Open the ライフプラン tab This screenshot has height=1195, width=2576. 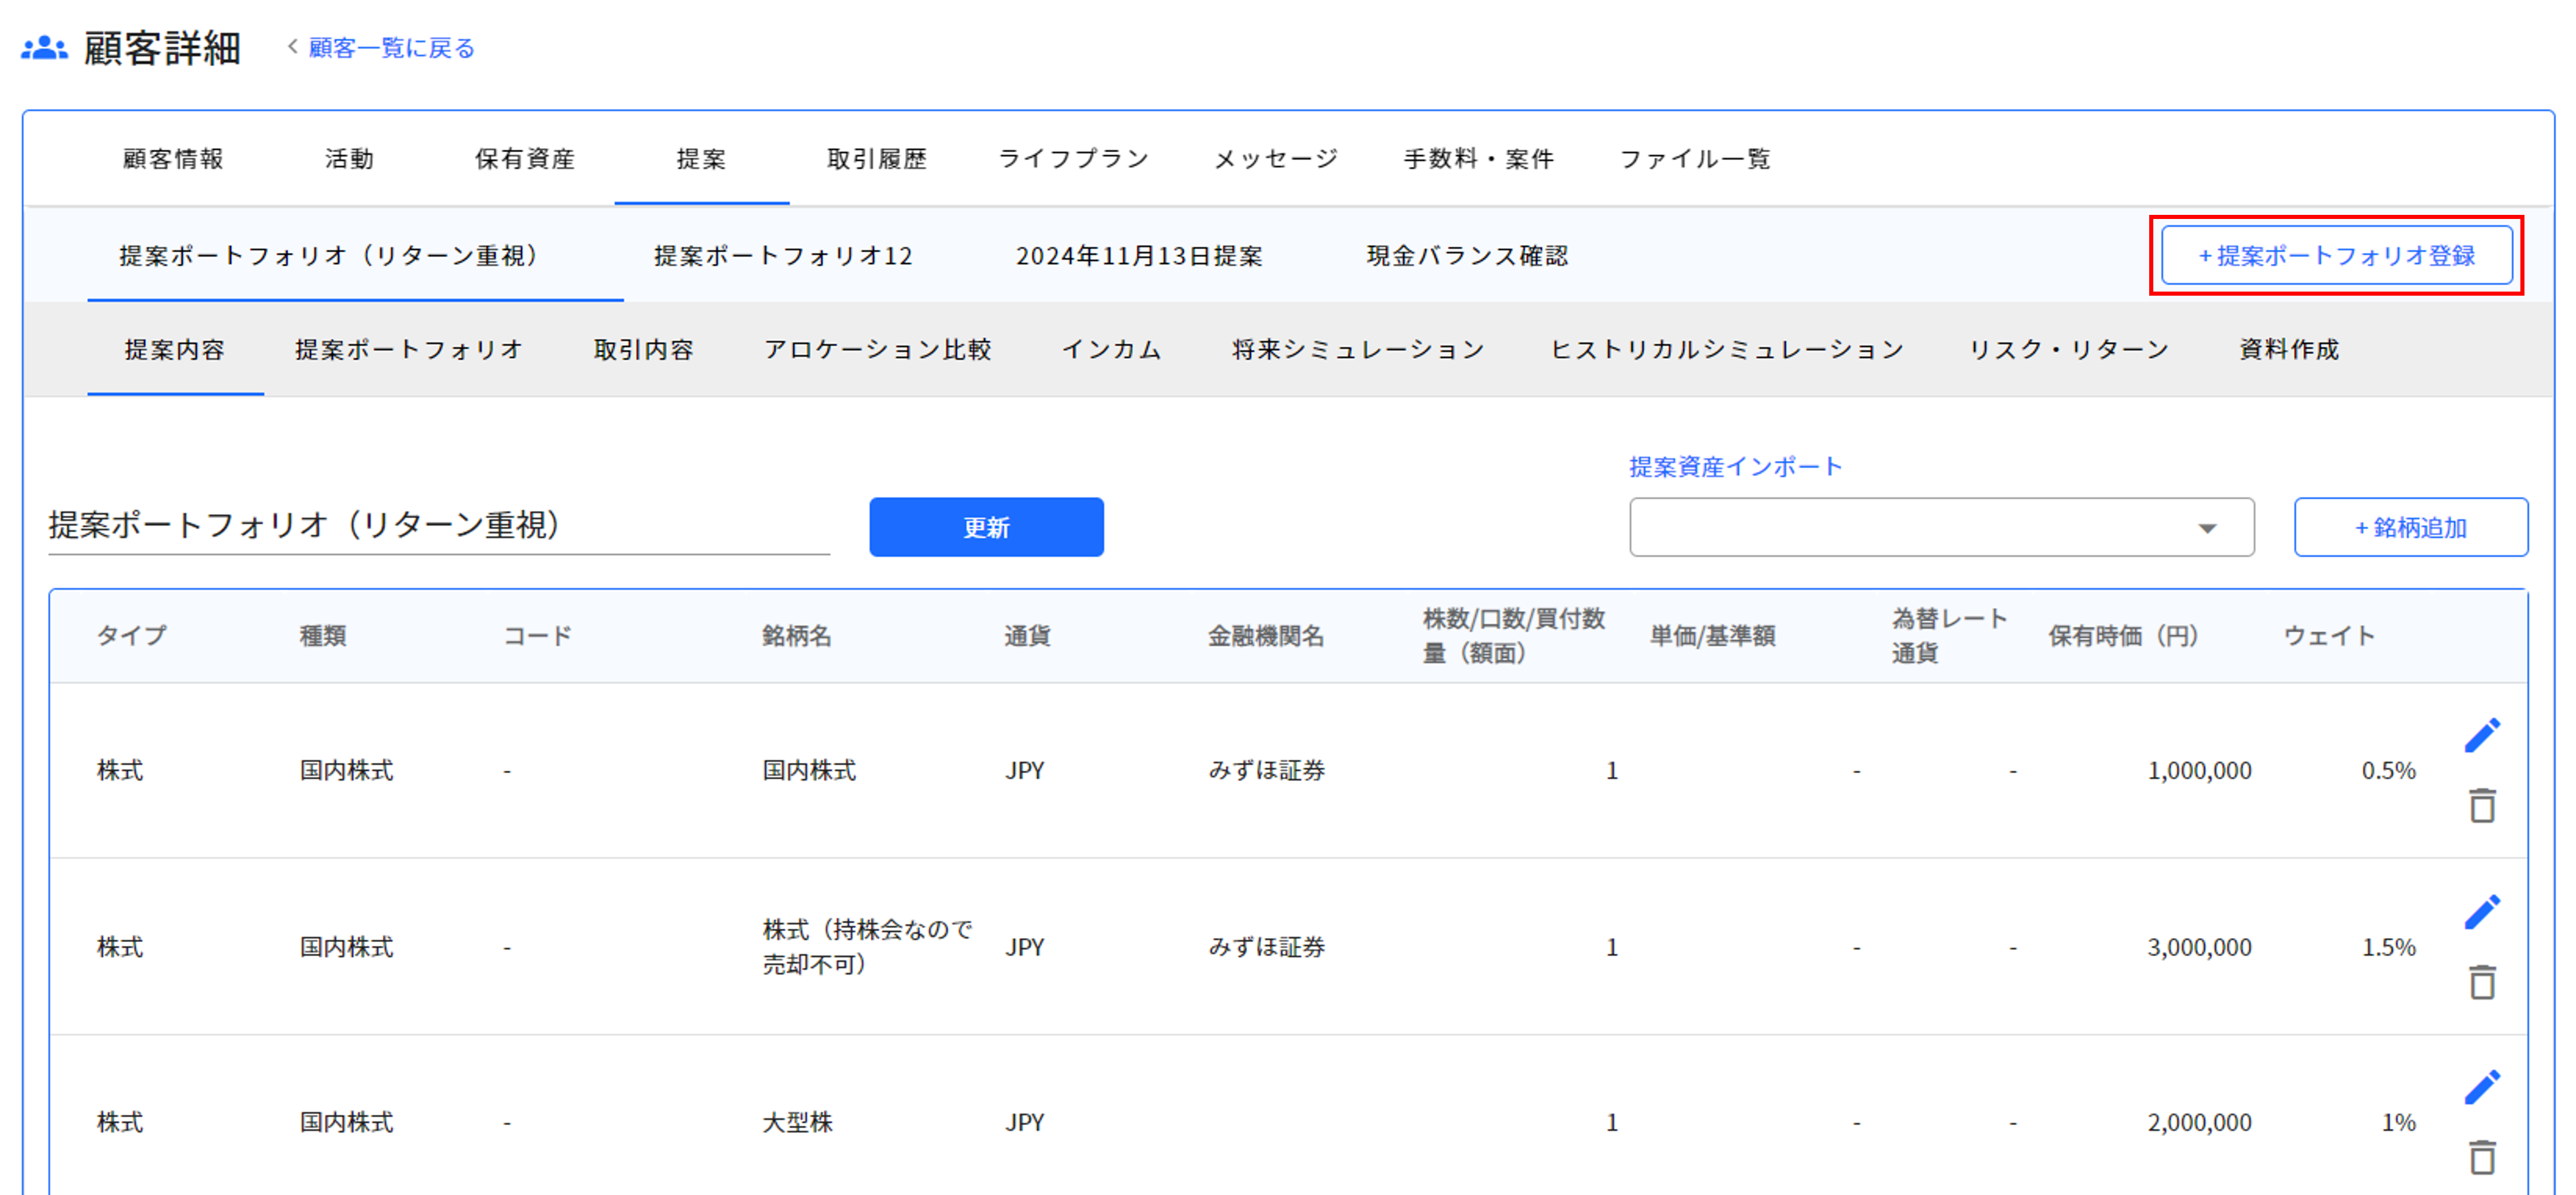coord(1073,159)
